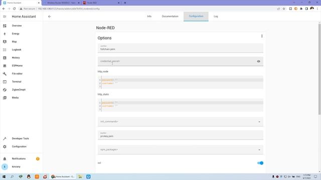Switch to the Log tab
321x180 pixels.
[216, 16]
